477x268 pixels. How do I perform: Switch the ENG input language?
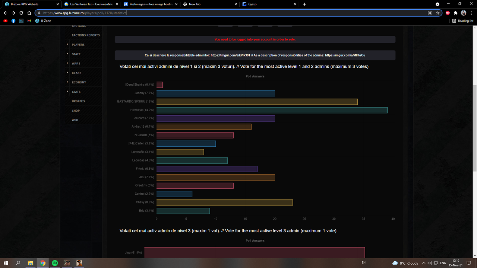point(443,263)
